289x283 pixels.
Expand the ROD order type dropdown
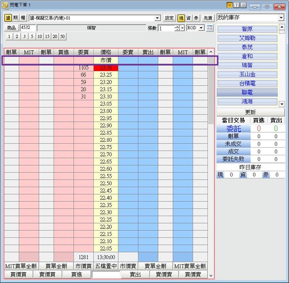(201, 28)
